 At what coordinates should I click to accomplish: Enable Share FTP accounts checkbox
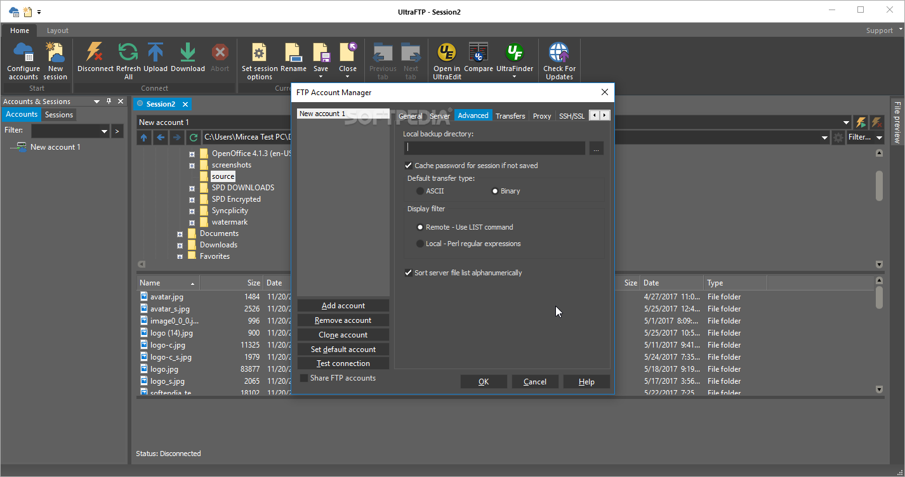[x=304, y=378]
